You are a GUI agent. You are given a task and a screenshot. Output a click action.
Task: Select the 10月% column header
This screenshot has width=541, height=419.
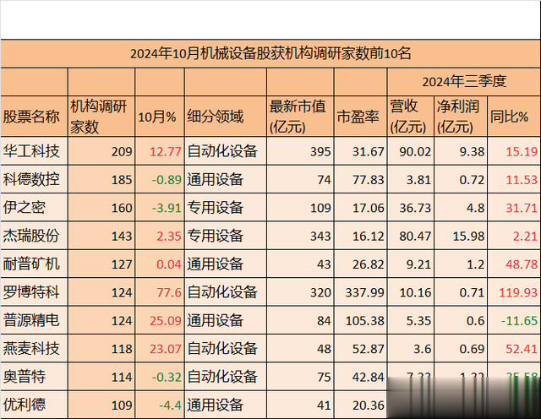click(160, 117)
